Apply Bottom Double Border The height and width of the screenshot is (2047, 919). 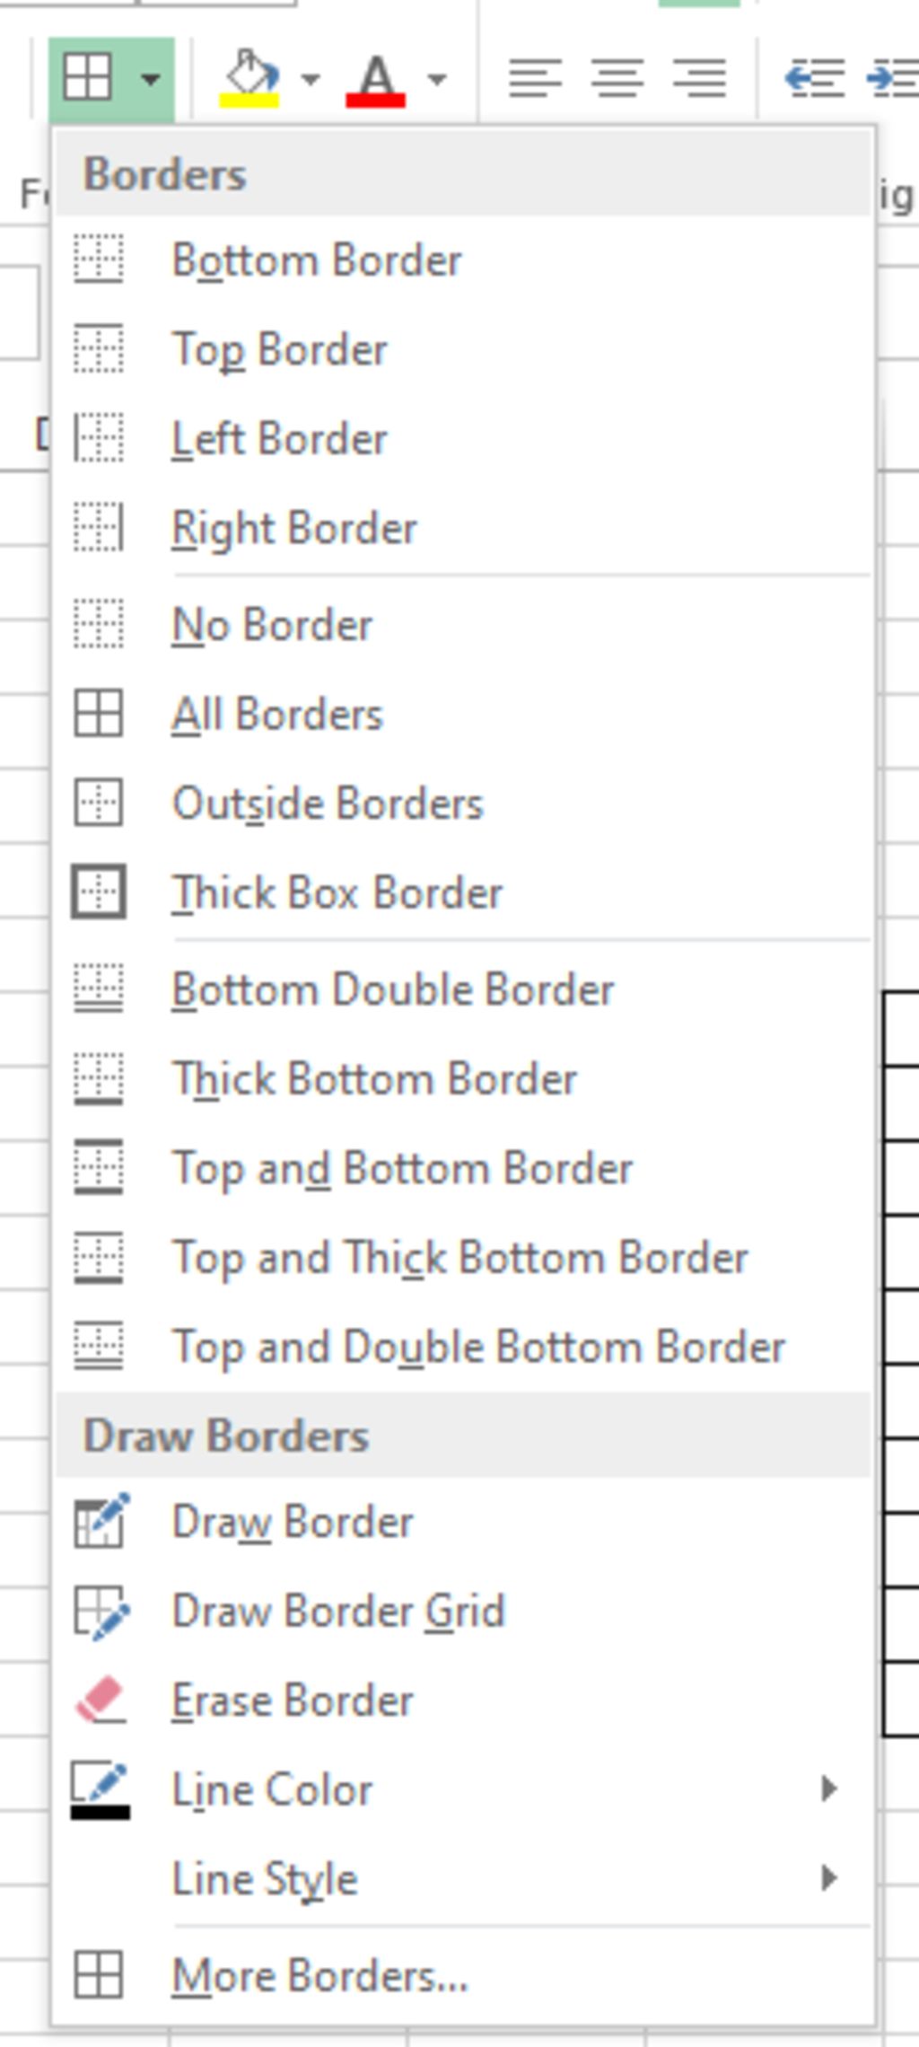392,989
